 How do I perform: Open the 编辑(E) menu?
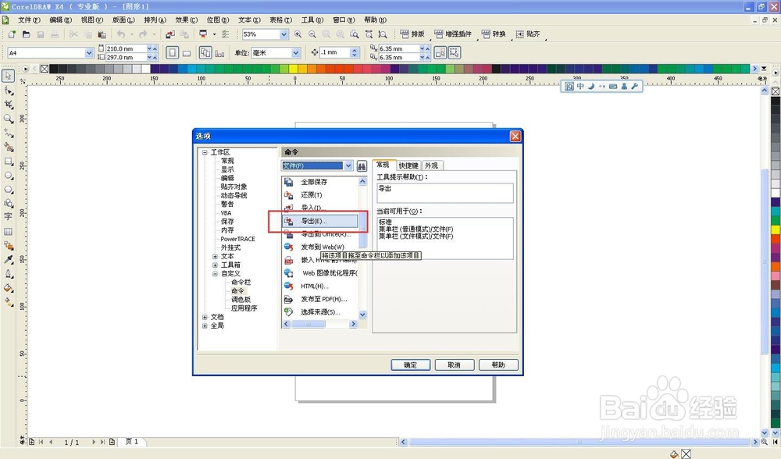pyautogui.click(x=60, y=20)
